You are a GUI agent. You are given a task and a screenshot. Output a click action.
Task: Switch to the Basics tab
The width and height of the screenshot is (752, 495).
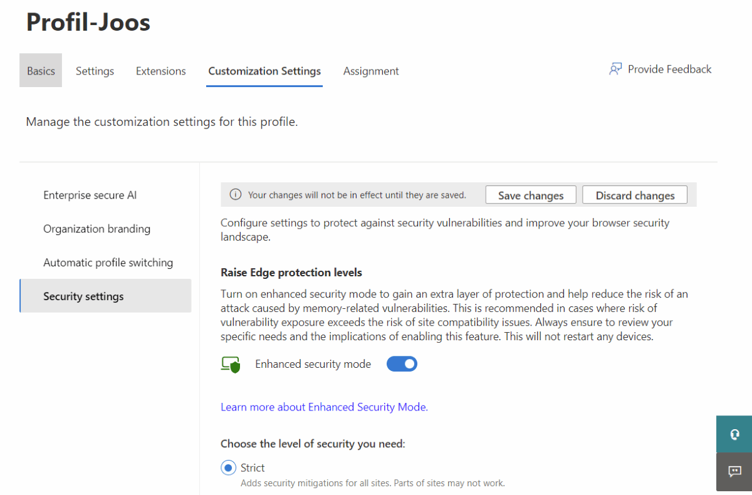pos(41,71)
